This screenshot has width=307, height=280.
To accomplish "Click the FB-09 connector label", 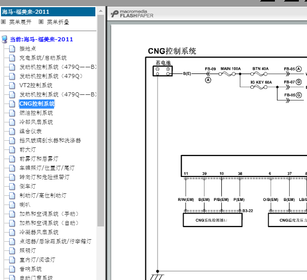I will tap(210, 69).
